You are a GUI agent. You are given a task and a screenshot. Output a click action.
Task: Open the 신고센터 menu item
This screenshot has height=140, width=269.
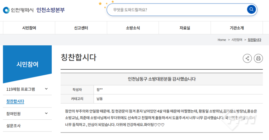pyautogui.click(x=81, y=28)
